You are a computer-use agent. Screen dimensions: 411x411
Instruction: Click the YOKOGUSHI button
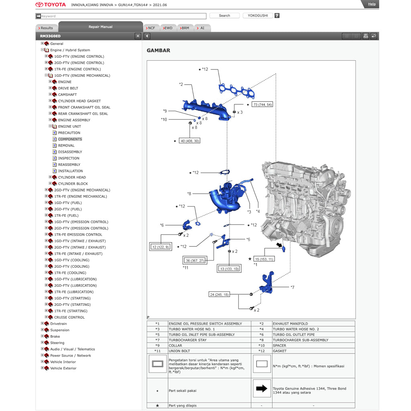coord(258,16)
